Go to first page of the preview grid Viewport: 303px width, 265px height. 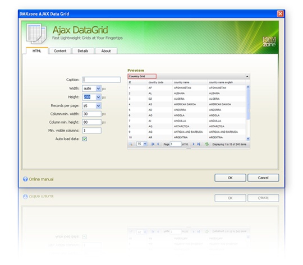pyautogui.click(x=153, y=144)
